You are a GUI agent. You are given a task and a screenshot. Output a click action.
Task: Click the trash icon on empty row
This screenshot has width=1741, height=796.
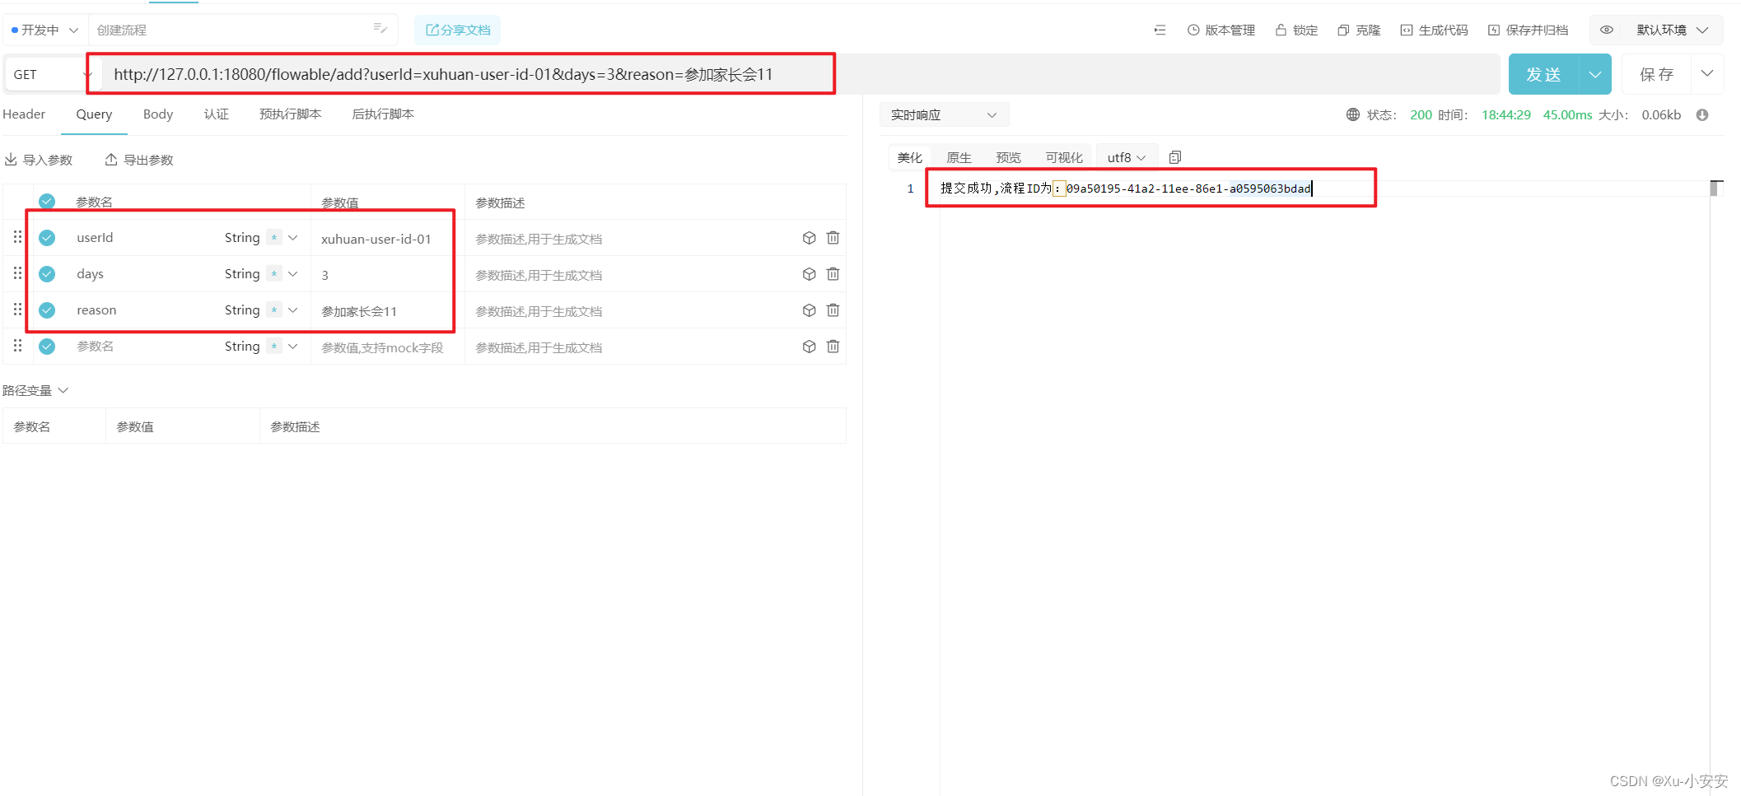pyautogui.click(x=833, y=347)
